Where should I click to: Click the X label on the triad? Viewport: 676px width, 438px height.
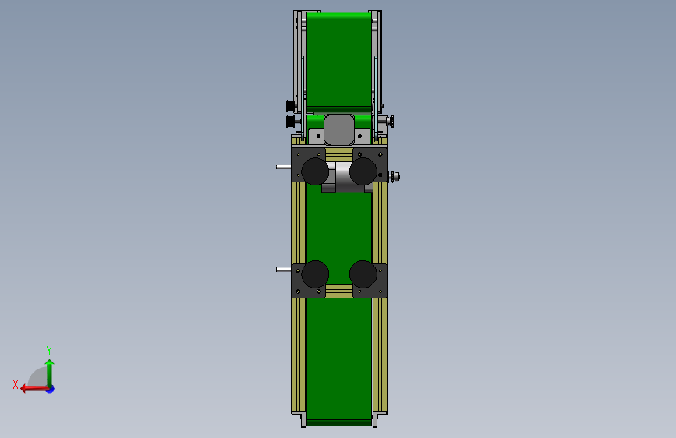point(16,384)
